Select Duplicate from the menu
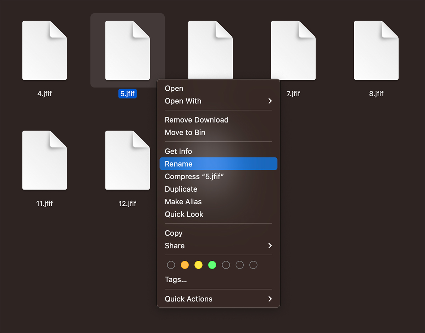The height and width of the screenshot is (333, 425). point(219,189)
